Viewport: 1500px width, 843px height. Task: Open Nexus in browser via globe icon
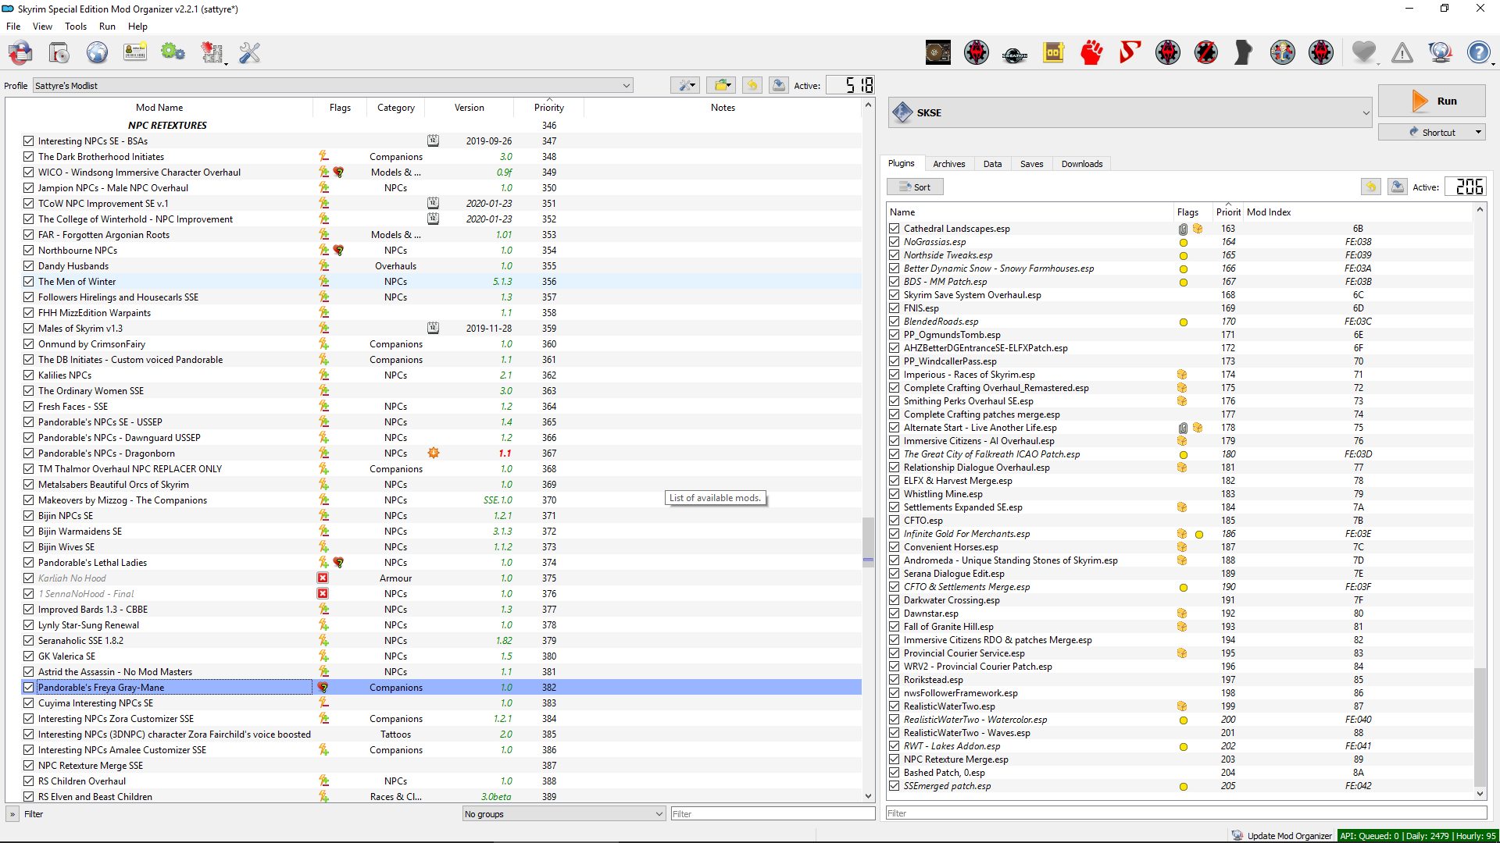tap(97, 53)
